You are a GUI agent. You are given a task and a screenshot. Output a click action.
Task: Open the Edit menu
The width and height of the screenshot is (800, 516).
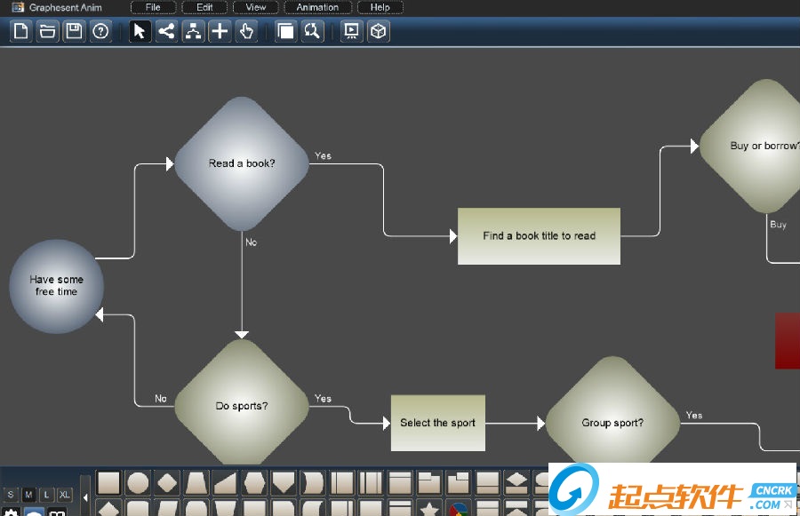coord(204,7)
